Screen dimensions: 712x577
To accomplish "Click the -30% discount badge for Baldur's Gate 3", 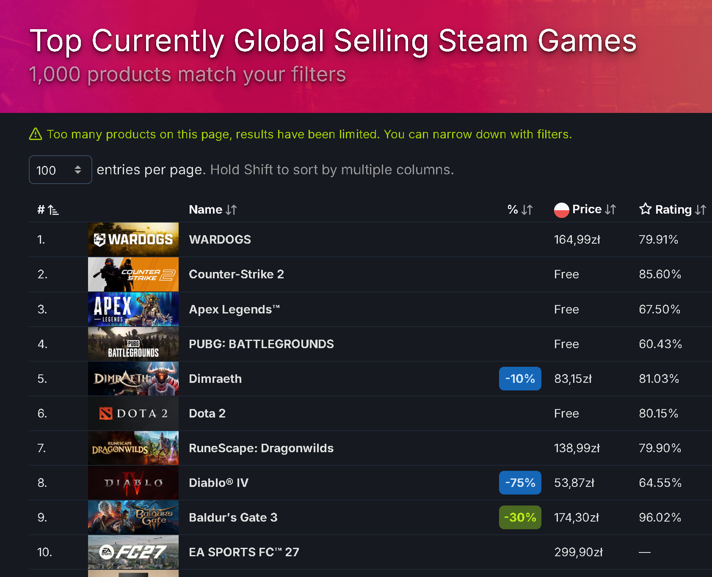I will (520, 517).
